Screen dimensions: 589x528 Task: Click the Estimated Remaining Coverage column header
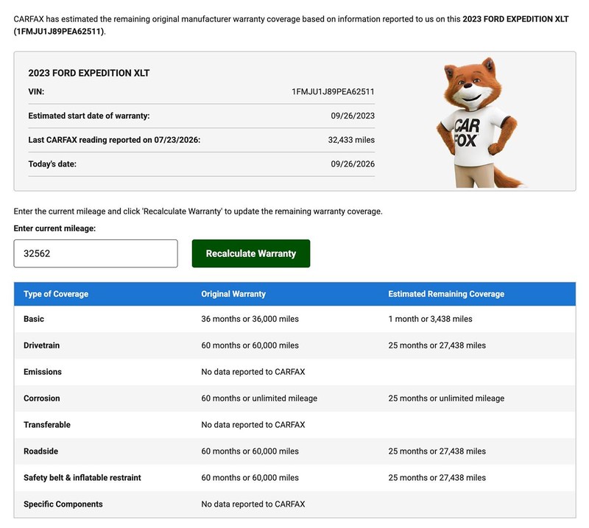(446, 294)
